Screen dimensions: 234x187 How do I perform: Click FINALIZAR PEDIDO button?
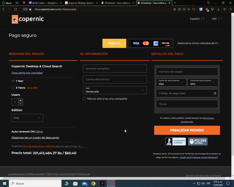click(187, 130)
